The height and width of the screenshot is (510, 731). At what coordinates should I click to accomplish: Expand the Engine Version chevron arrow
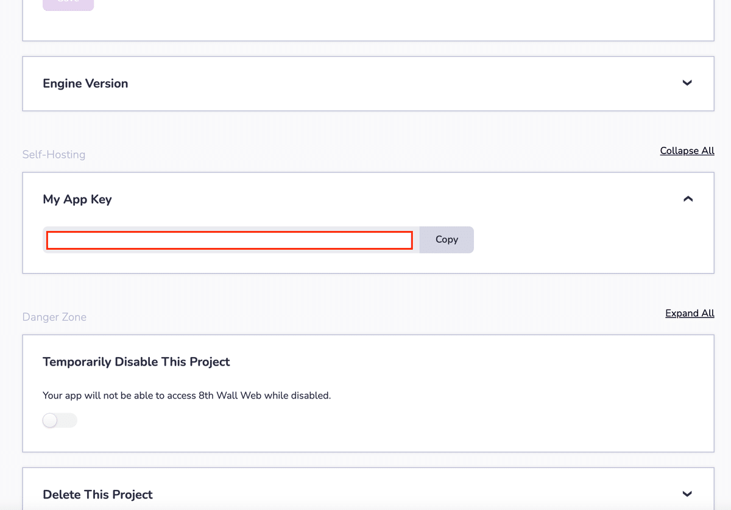point(687,83)
